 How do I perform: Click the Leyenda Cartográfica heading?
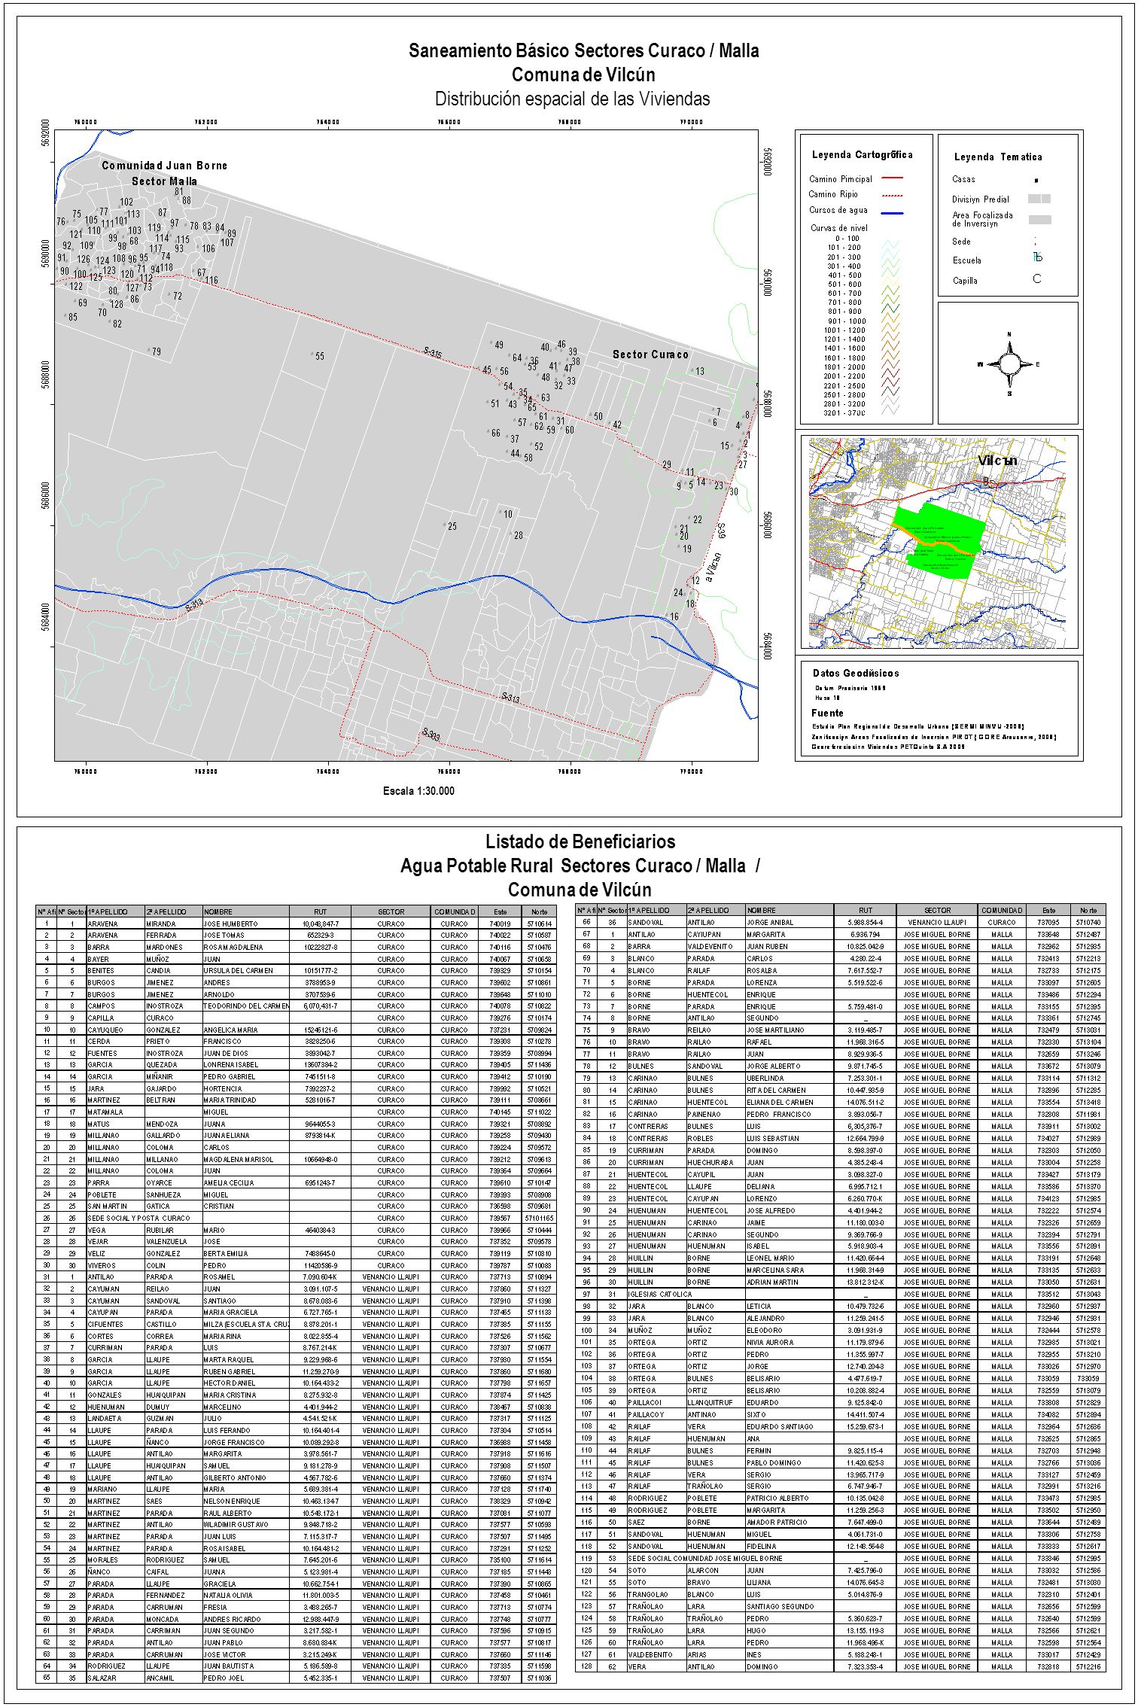pos(862,155)
